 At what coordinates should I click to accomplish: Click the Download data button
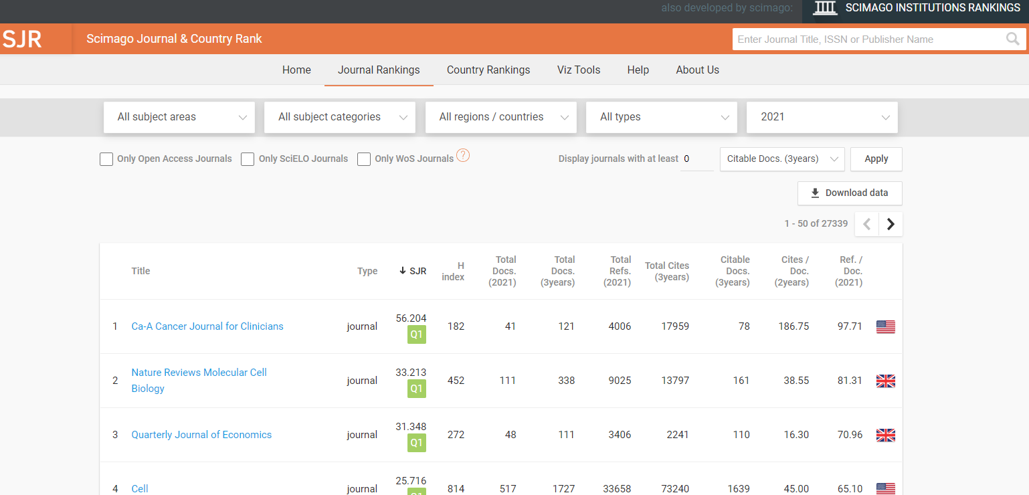tap(850, 193)
